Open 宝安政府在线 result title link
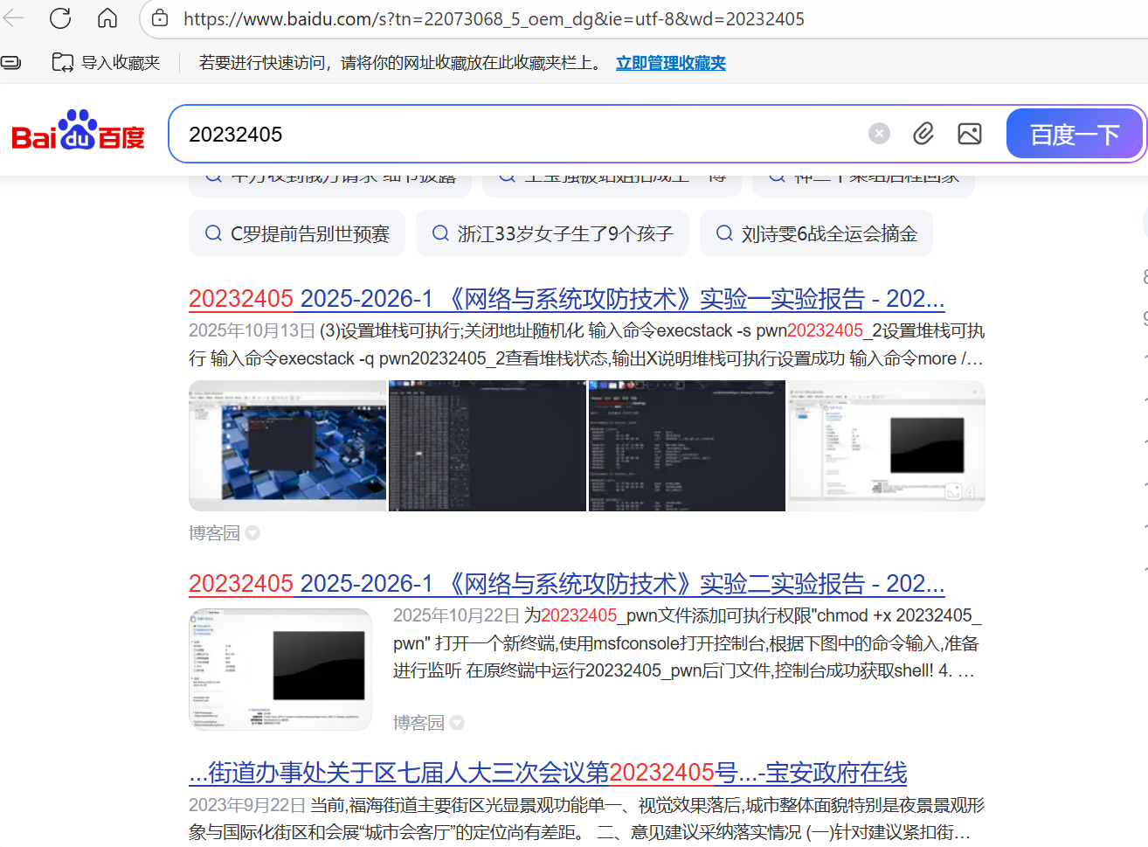 (x=548, y=773)
